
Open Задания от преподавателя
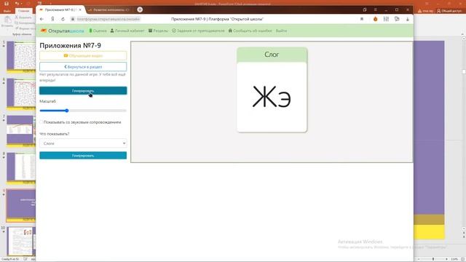[198, 31]
